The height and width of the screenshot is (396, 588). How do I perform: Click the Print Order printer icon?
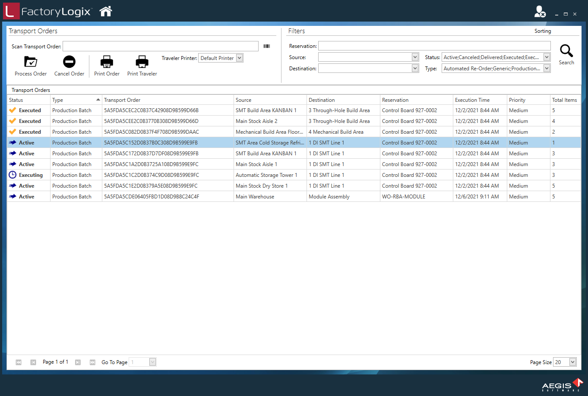click(x=107, y=62)
